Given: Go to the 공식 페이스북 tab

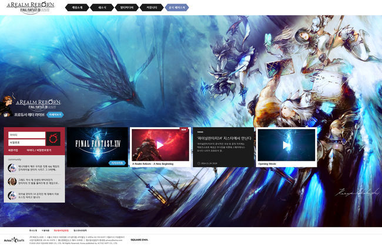Looking at the screenshot, I should [x=176, y=8].
